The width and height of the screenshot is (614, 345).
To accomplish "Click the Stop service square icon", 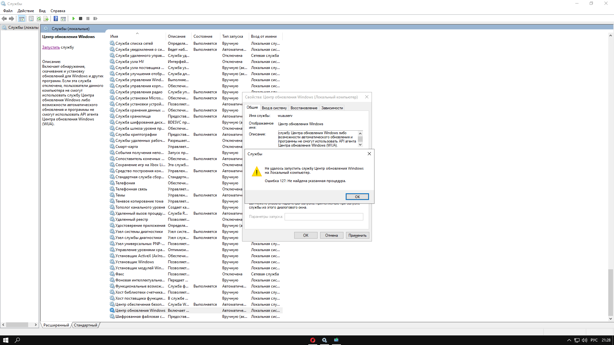I will click(x=81, y=19).
